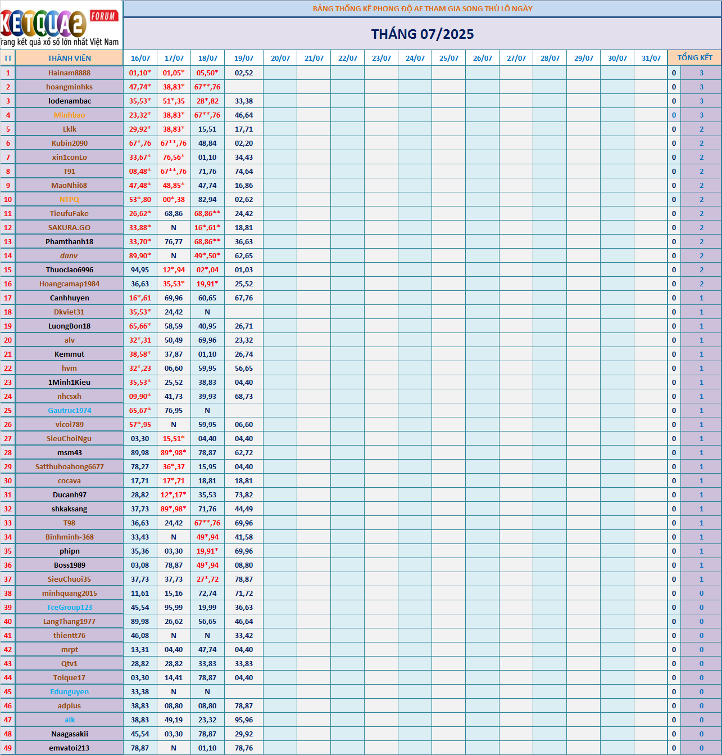
Task: Click member name Edunguyen
Action: [69, 691]
